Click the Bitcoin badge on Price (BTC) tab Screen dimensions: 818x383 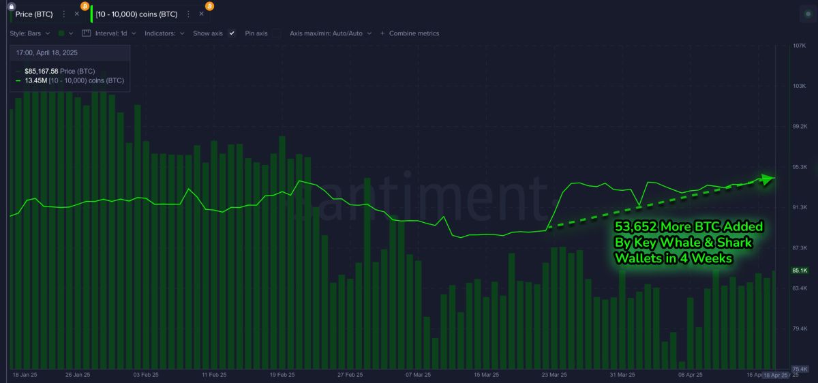tap(85, 6)
